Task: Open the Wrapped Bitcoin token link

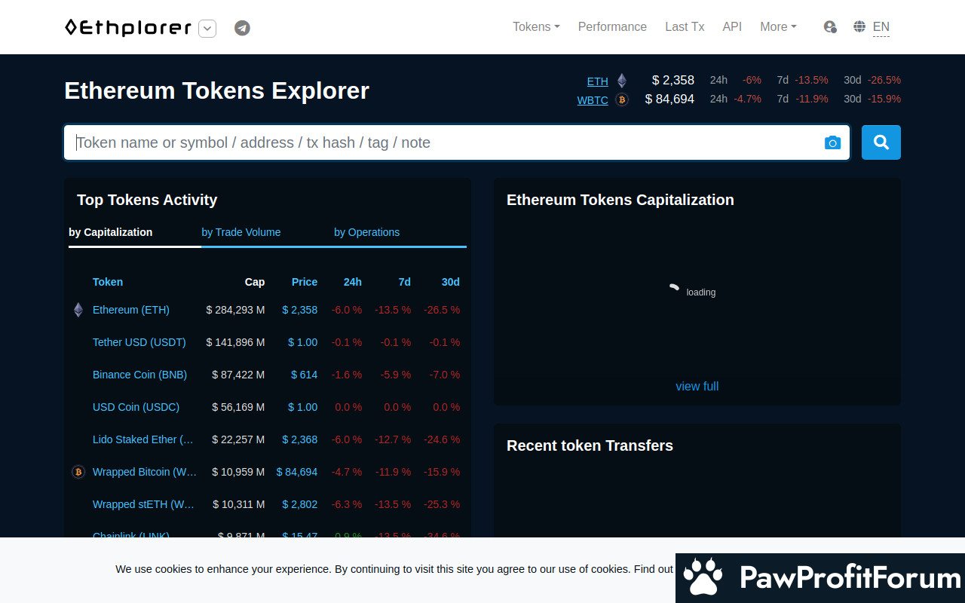Action: 145,472
